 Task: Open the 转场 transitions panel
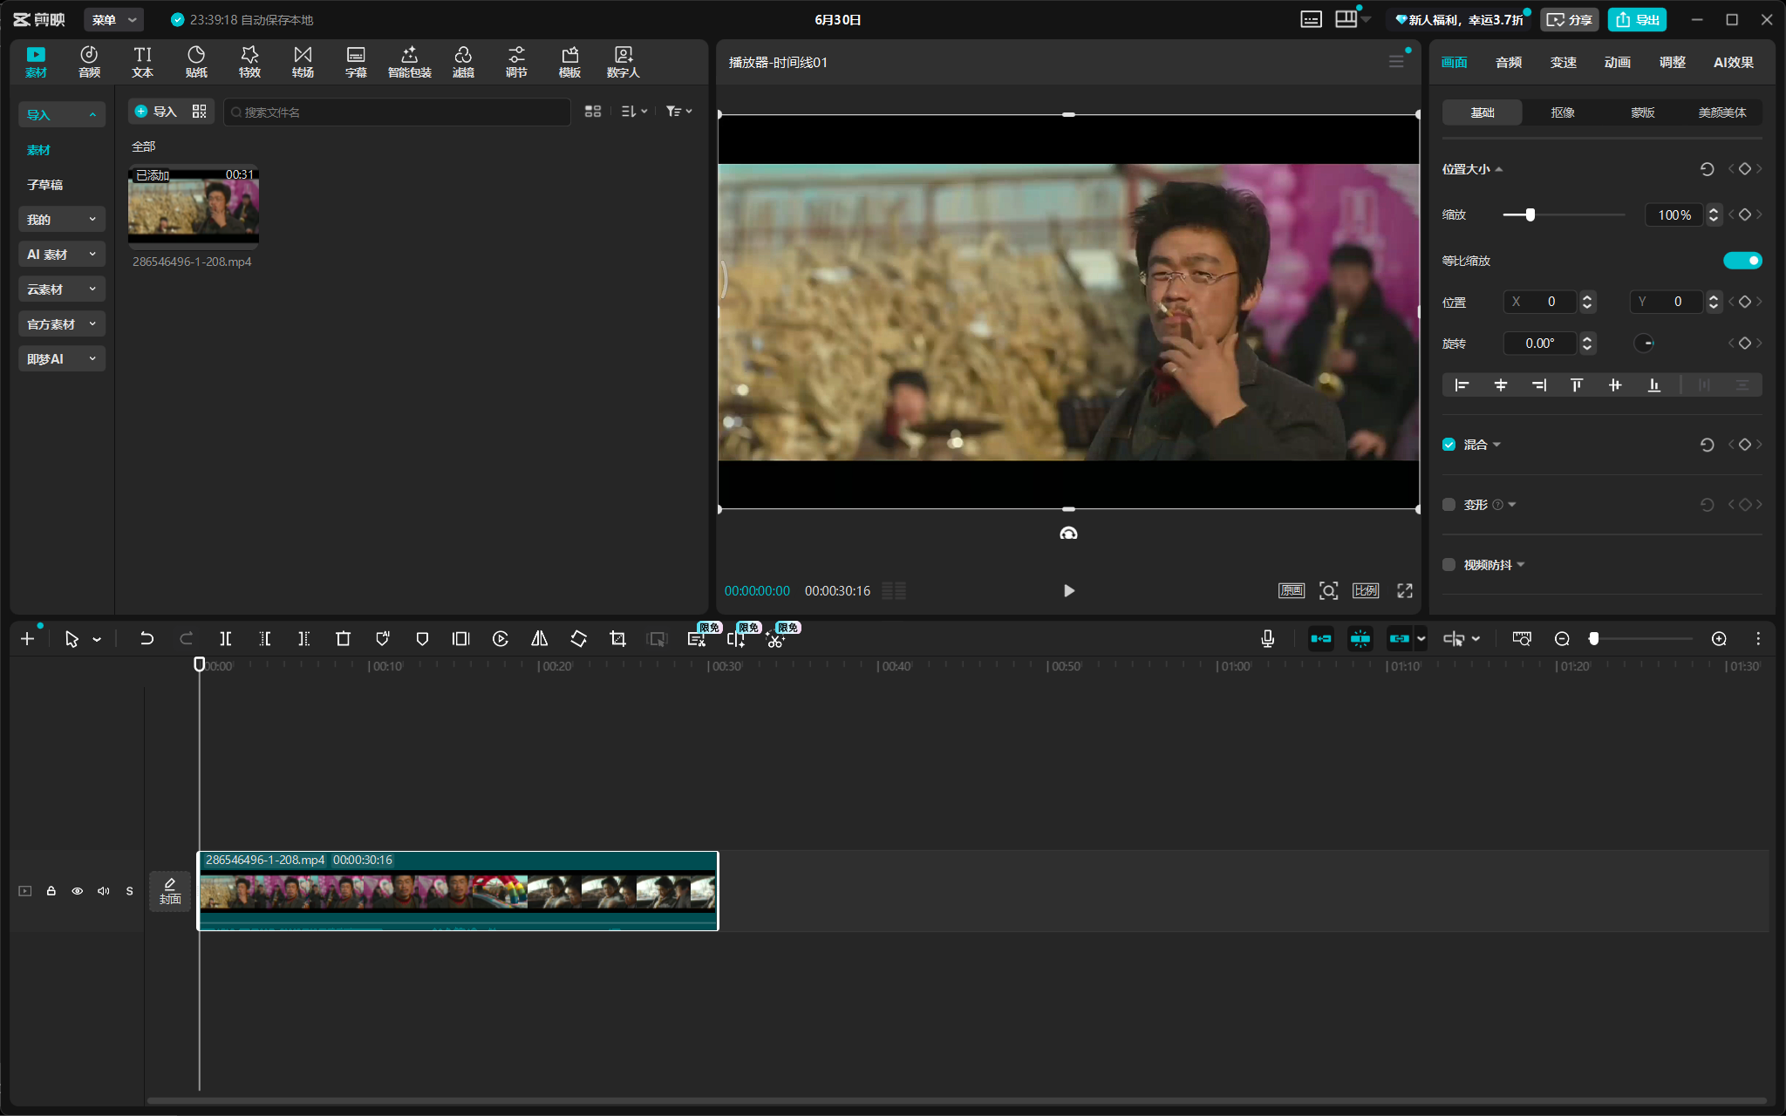303,62
